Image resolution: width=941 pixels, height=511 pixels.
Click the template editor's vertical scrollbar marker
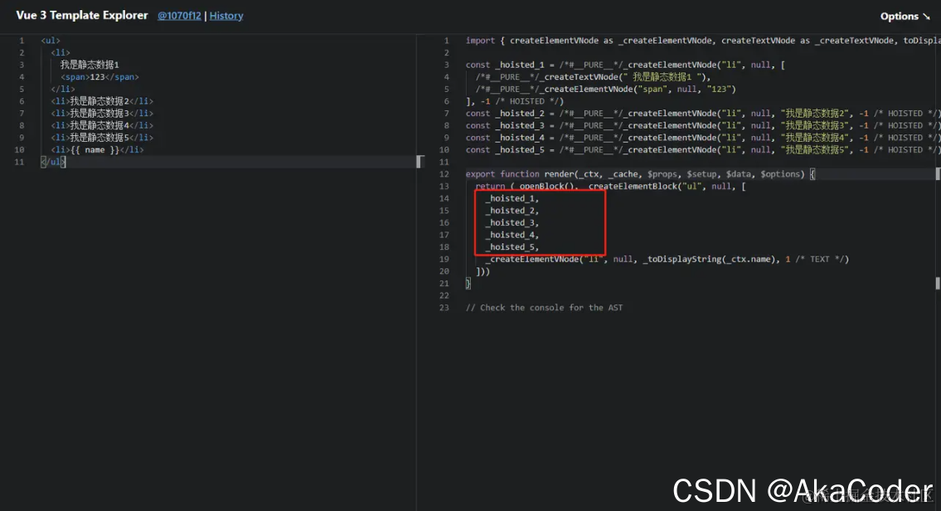click(420, 162)
